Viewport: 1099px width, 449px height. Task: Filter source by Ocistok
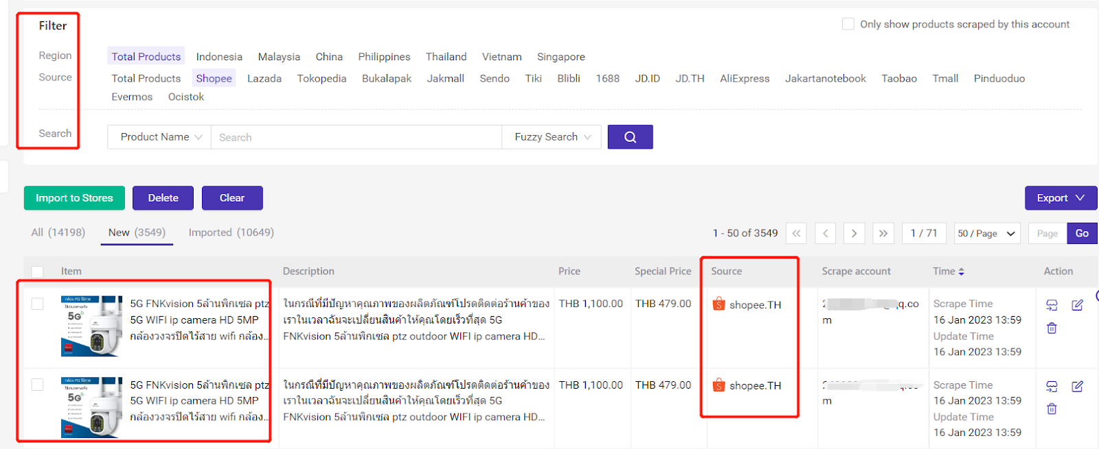tap(186, 97)
